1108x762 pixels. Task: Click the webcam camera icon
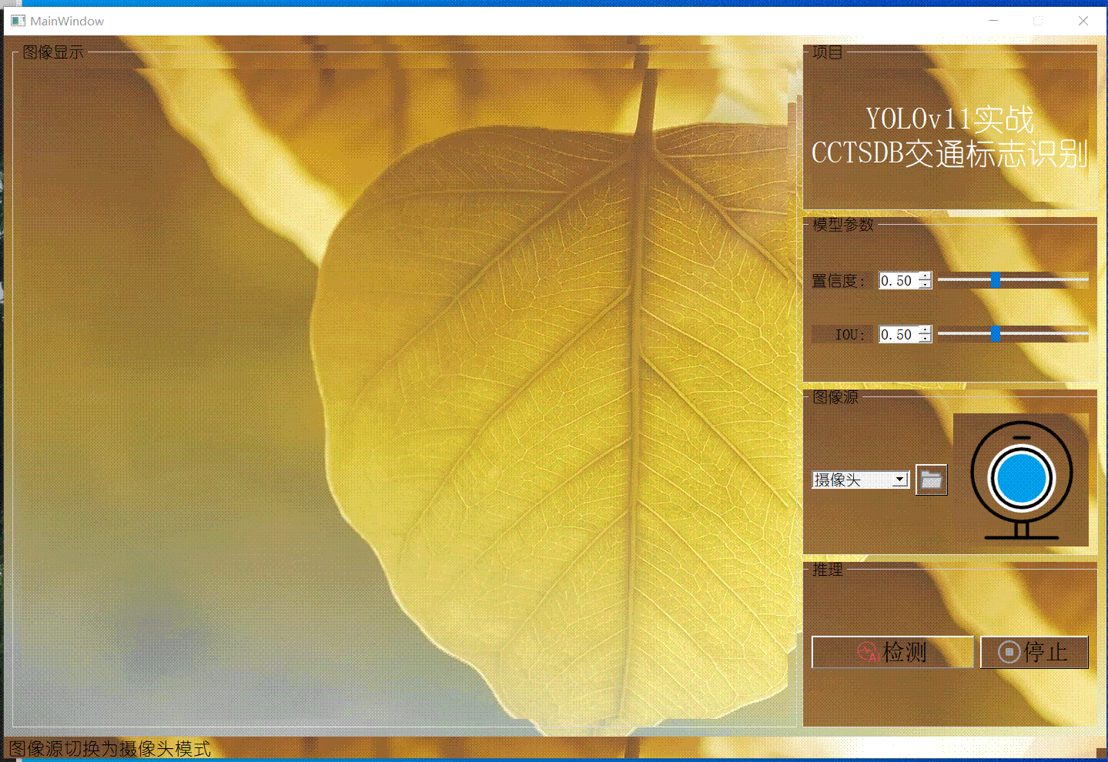point(1021,480)
